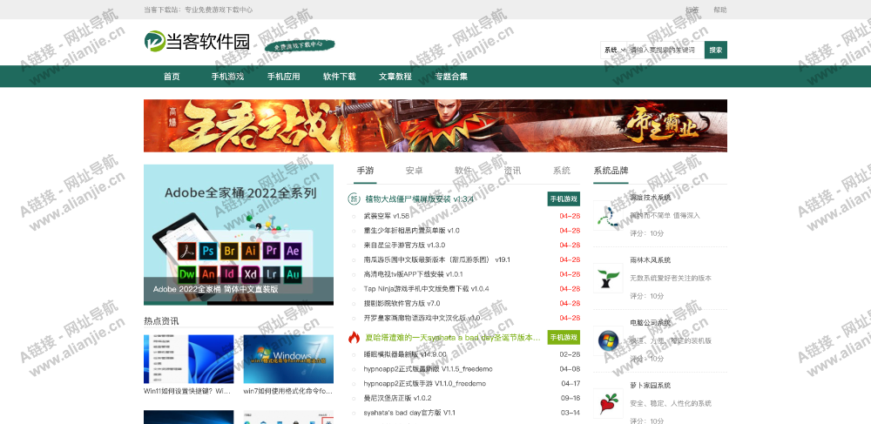The height and width of the screenshot is (424, 871).
Task: Open the 雨林木风系统 sprout icon
Action: point(608,278)
